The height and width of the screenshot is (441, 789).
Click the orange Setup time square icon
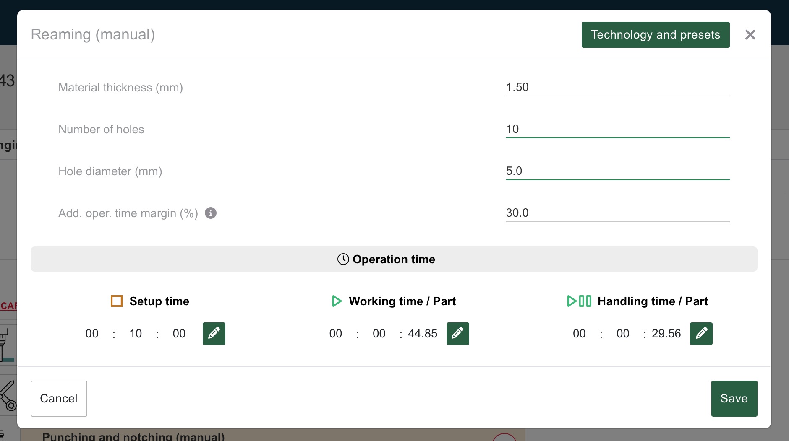tap(117, 301)
